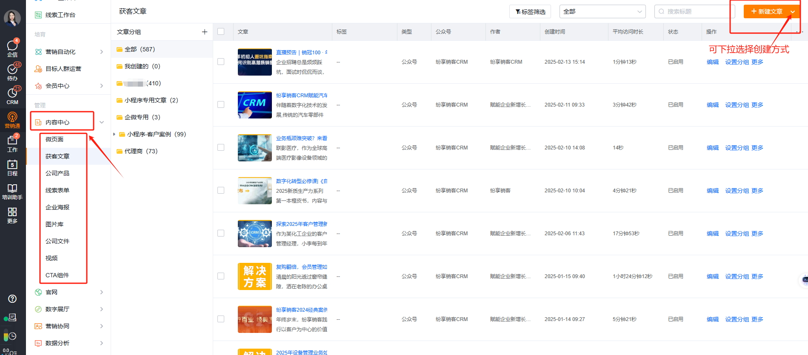Screen dimensions: 808x355
Task: Open the 公司产品 menu item
Action: 57,173
